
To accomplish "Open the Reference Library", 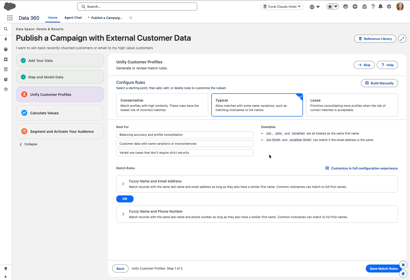I will point(375,39).
